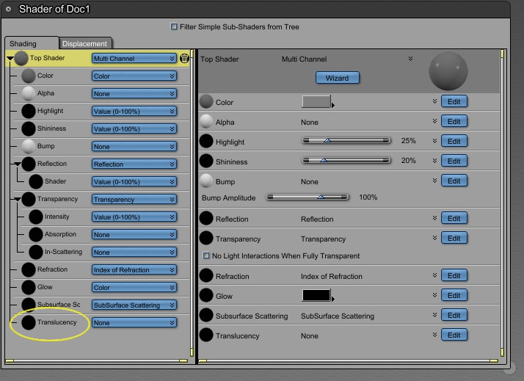
Task: Open tree Alpha row None dropdown
Action: coord(134,94)
